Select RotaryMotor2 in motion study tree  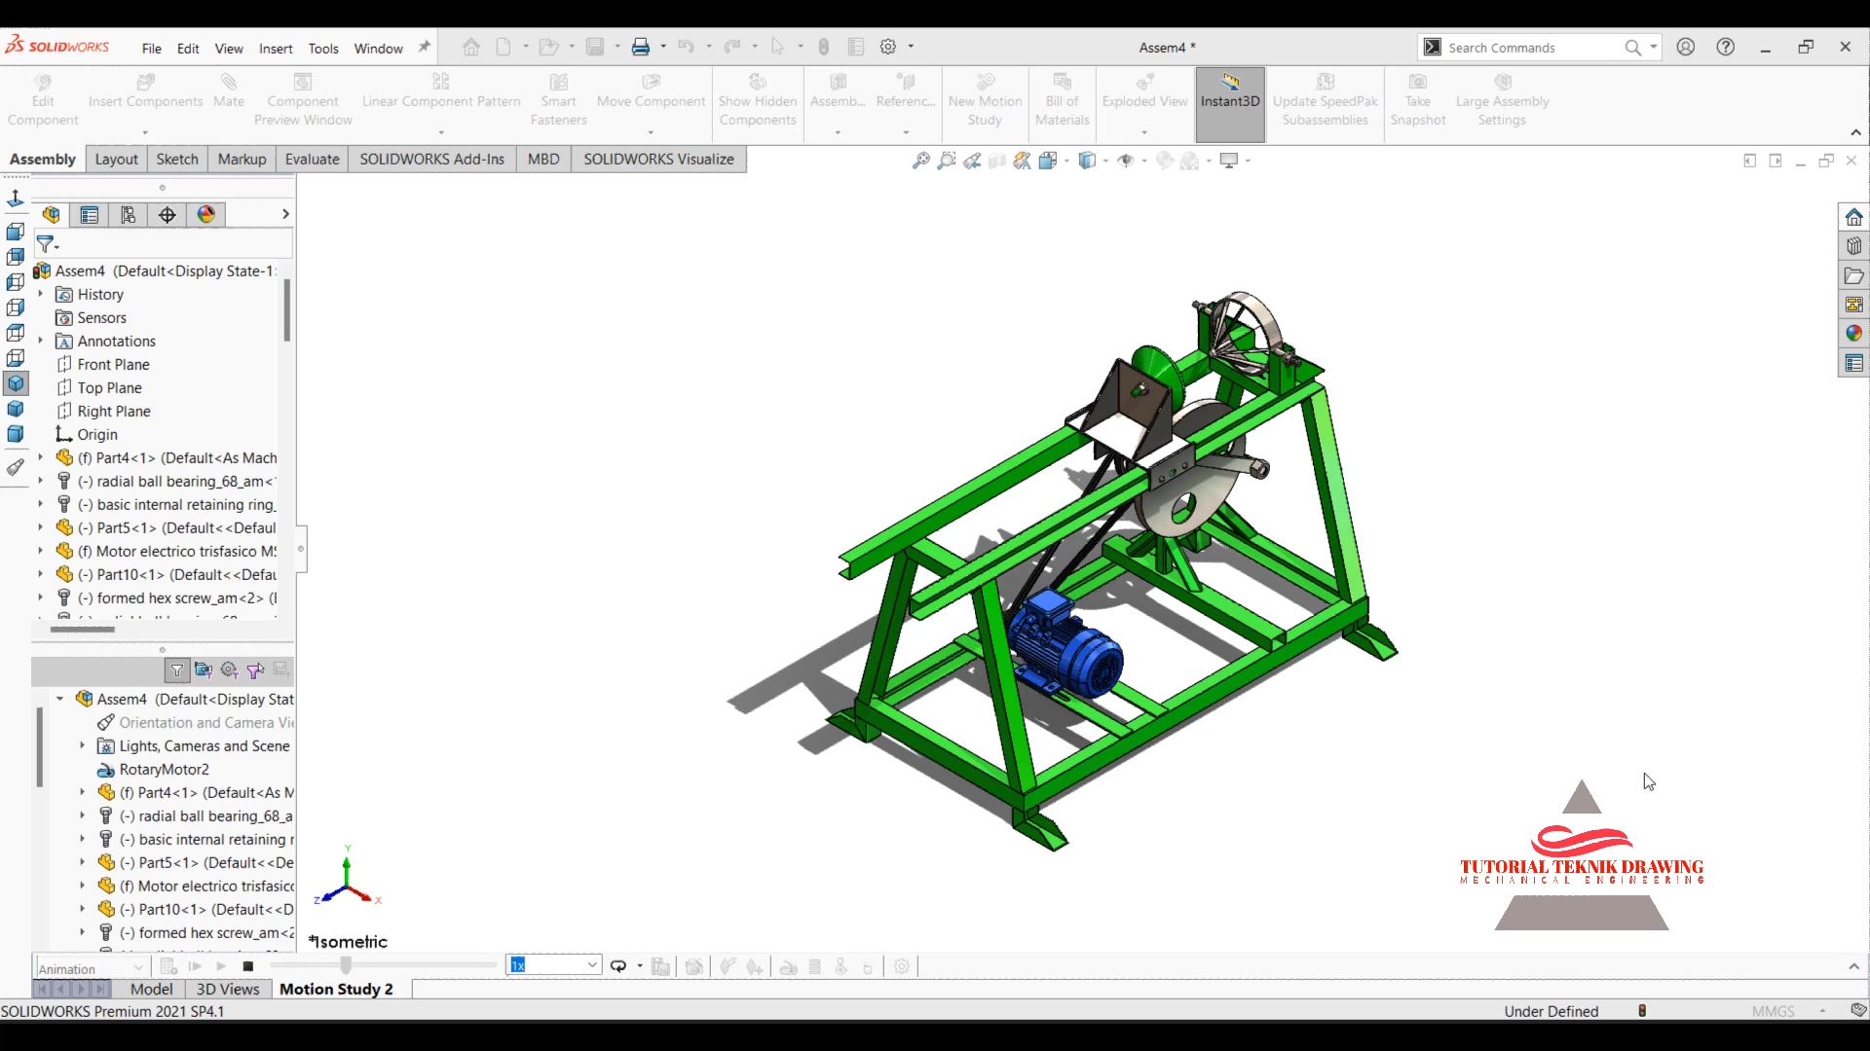pyautogui.click(x=164, y=769)
